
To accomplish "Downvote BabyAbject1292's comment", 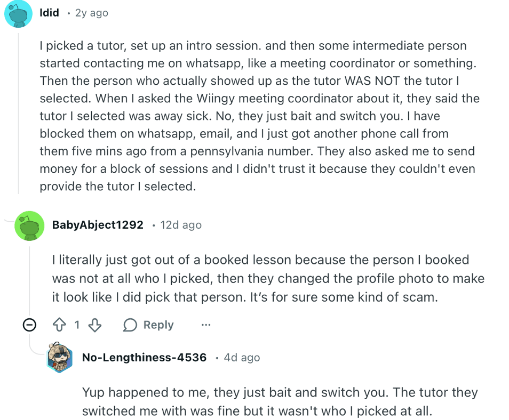I will 94,325.
